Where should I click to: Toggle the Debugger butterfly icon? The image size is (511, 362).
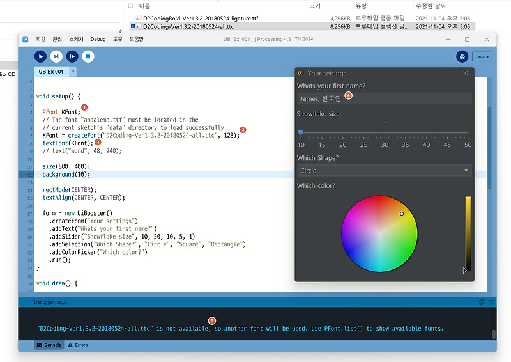tap(462, 56)
